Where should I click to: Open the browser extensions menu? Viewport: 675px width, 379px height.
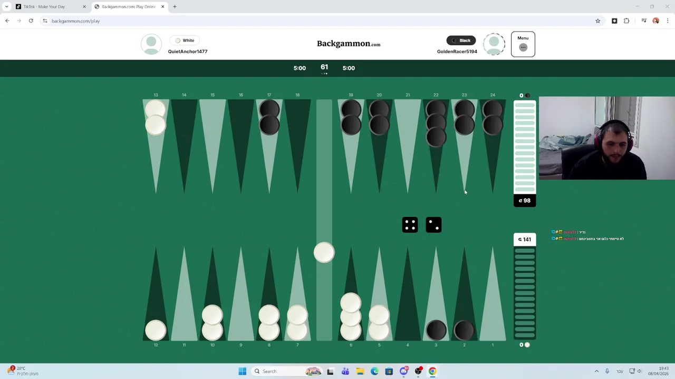pyautogui.click(x=626, y=21)
